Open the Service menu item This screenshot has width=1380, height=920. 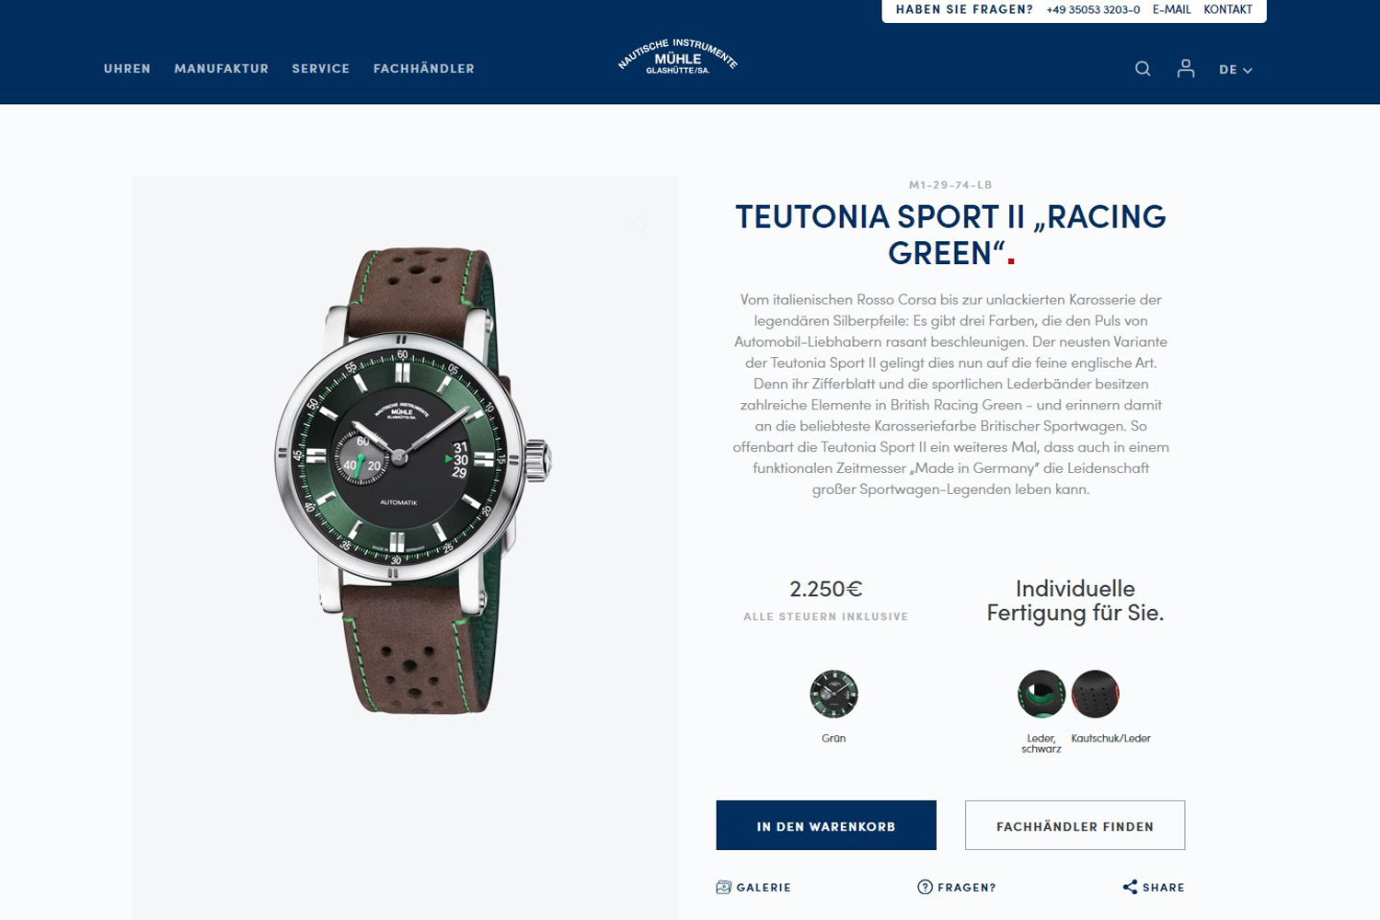coord(321,69)
